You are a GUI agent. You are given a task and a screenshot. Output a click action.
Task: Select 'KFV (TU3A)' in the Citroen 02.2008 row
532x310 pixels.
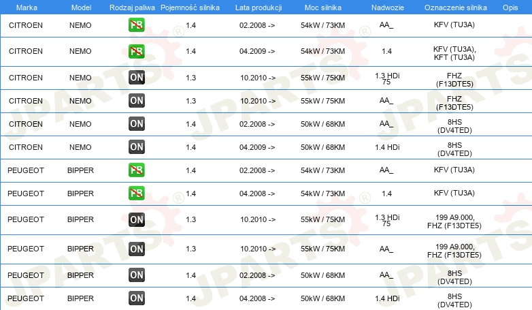coord(454,25)
